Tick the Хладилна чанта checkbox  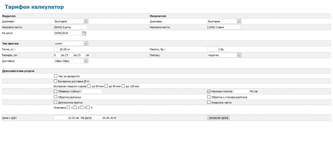point(209,102)
